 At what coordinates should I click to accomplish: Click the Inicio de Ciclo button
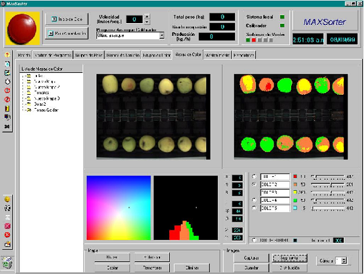(x=67, y=18)
